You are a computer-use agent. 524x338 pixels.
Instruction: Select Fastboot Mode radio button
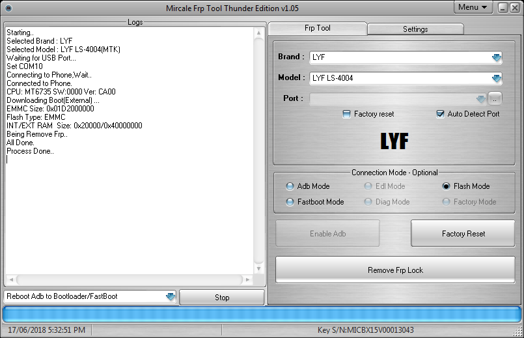tap(290, 202)
